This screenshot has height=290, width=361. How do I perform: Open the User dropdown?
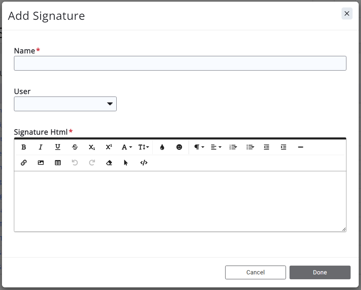[x=65, y=104]
